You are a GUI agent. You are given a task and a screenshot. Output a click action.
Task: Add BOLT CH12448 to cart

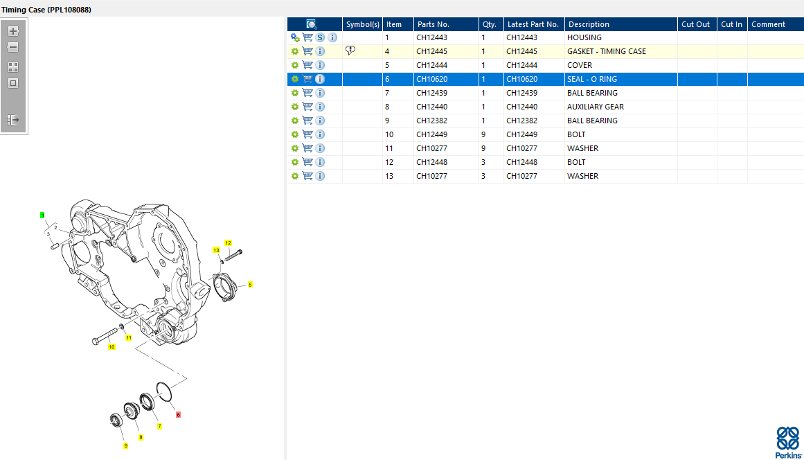307,161
